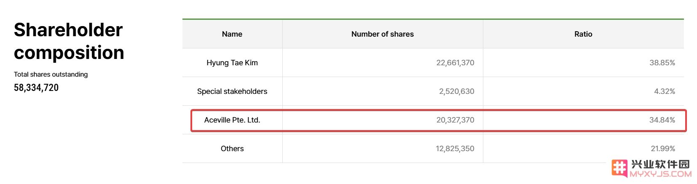This screenshot has width=697, height=184.
Task: Click the 21.99% ratio value
Action: [663, 149]
